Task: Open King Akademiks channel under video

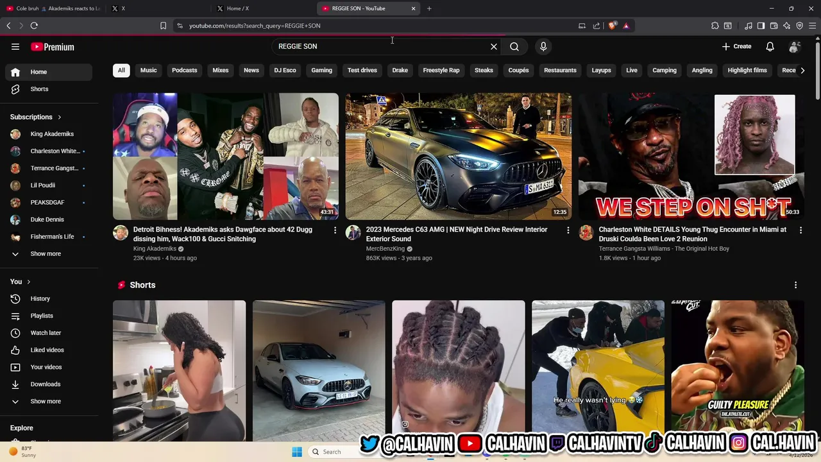Action: tap(155, 249)
